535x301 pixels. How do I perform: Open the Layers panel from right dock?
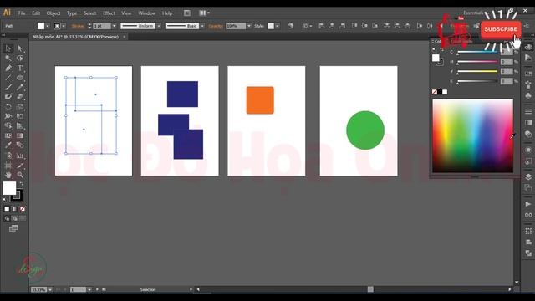point(528,176)
